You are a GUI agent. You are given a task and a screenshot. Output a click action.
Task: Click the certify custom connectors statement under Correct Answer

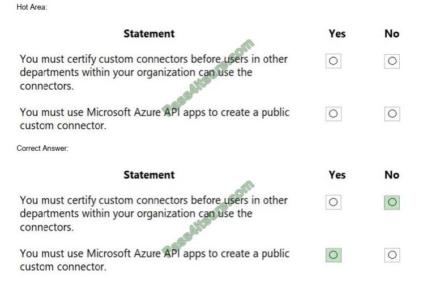pyautogui.click(x=154, y=214)
